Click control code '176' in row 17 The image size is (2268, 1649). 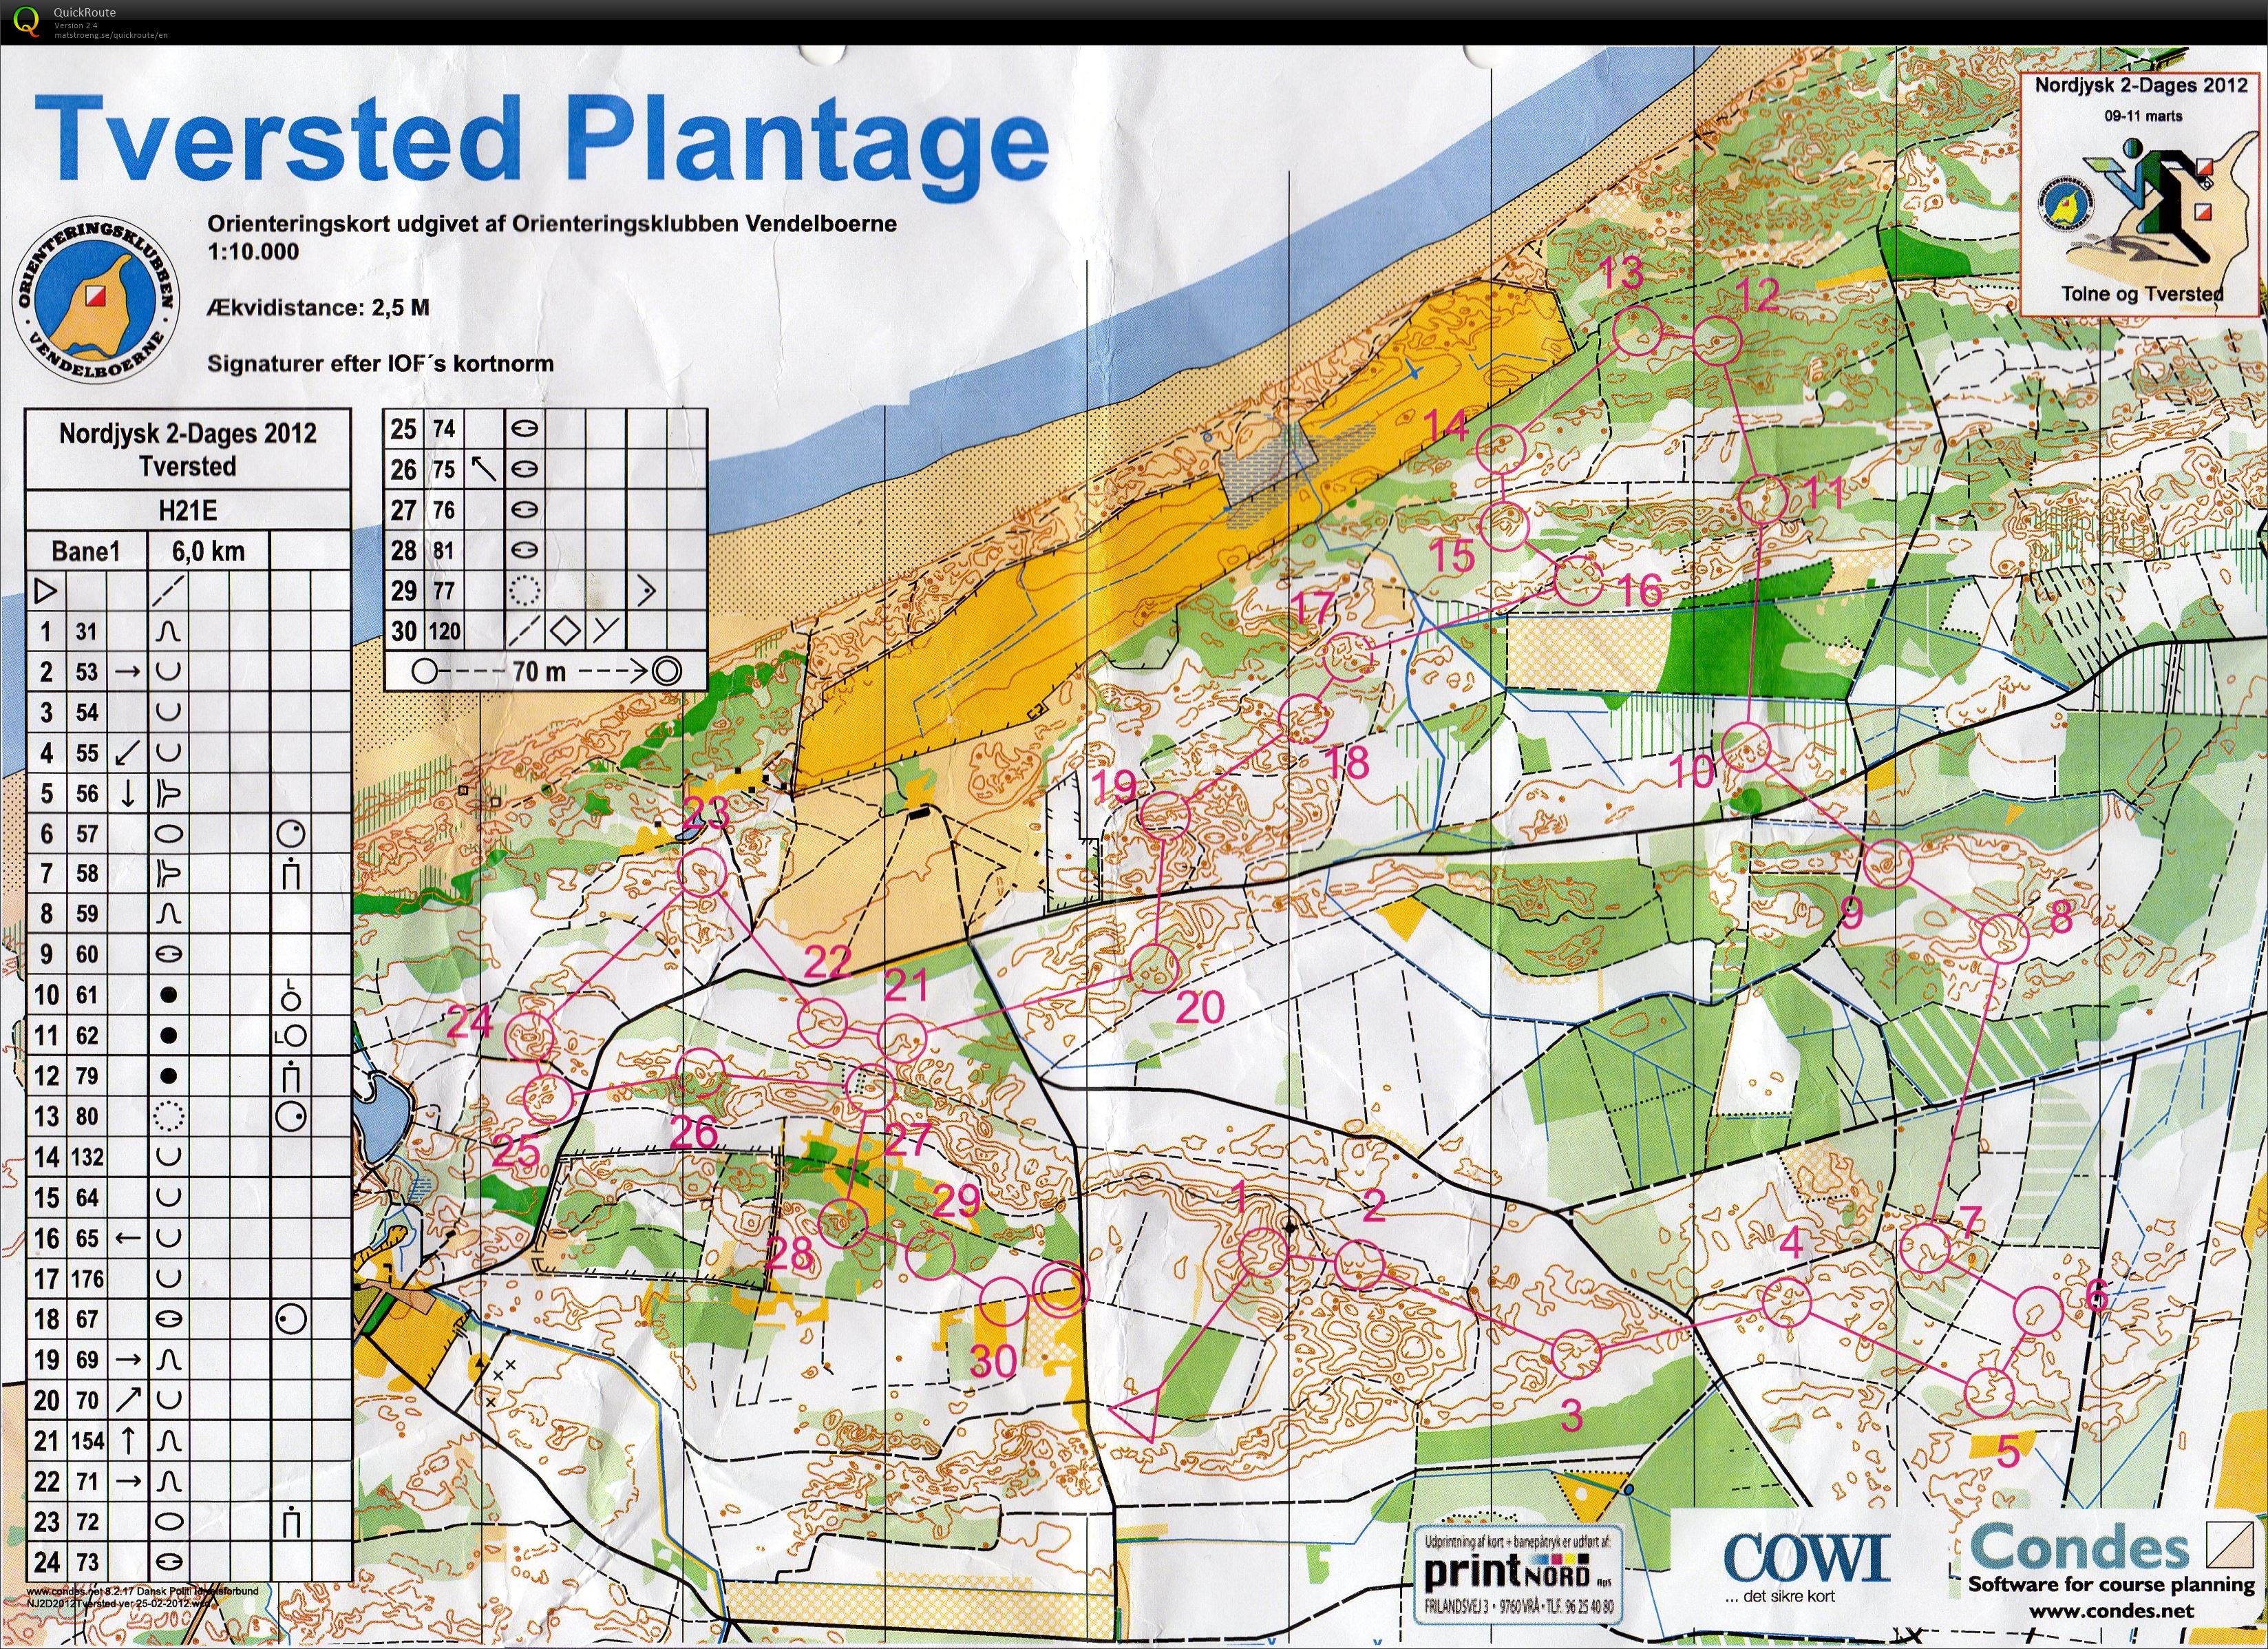(86, 1278)
